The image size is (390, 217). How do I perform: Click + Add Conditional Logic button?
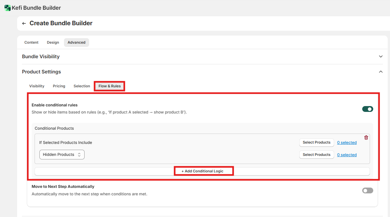pos(202,171)
